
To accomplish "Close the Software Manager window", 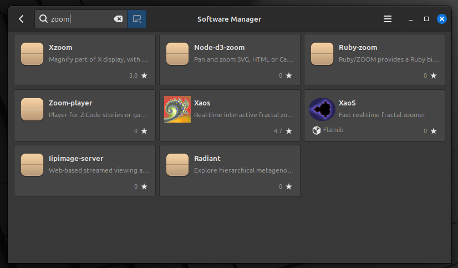I will [x=441, y=19].
